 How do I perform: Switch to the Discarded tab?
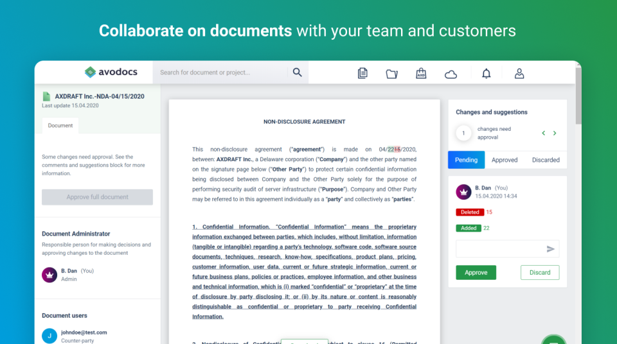[x=546, y=160]
